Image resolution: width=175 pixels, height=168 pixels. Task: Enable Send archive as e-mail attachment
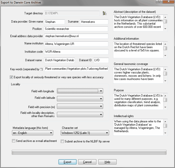[x=14, y=141]
